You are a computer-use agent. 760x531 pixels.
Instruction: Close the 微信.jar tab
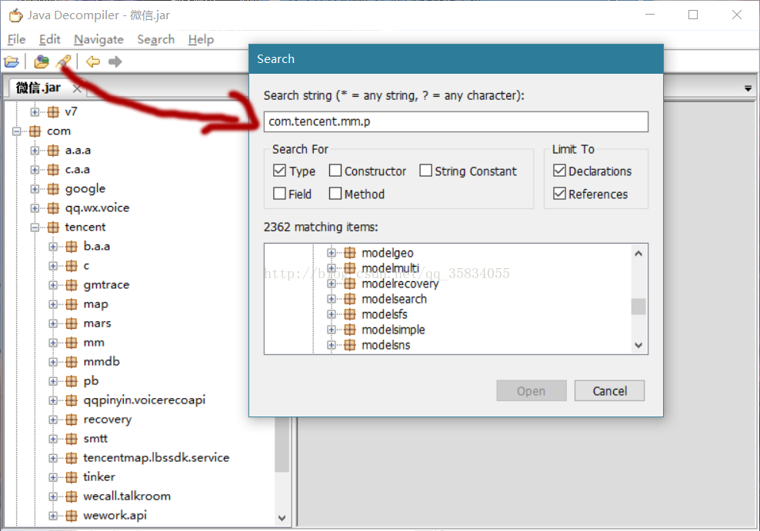click(77, 88)
